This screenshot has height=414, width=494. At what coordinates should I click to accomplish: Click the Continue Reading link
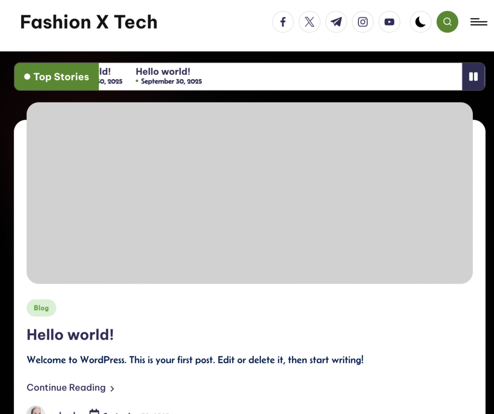click(x=66, y=387)
